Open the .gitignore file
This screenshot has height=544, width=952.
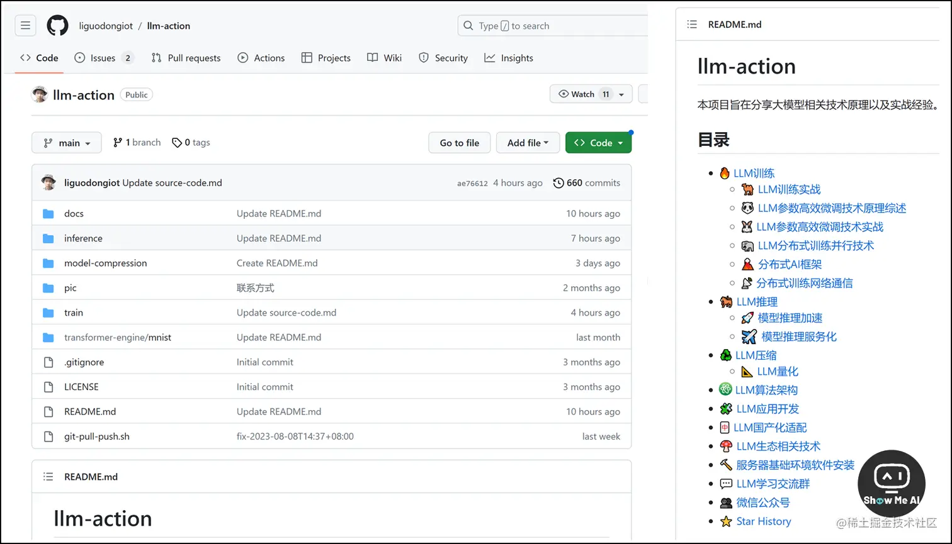(84, 362)
